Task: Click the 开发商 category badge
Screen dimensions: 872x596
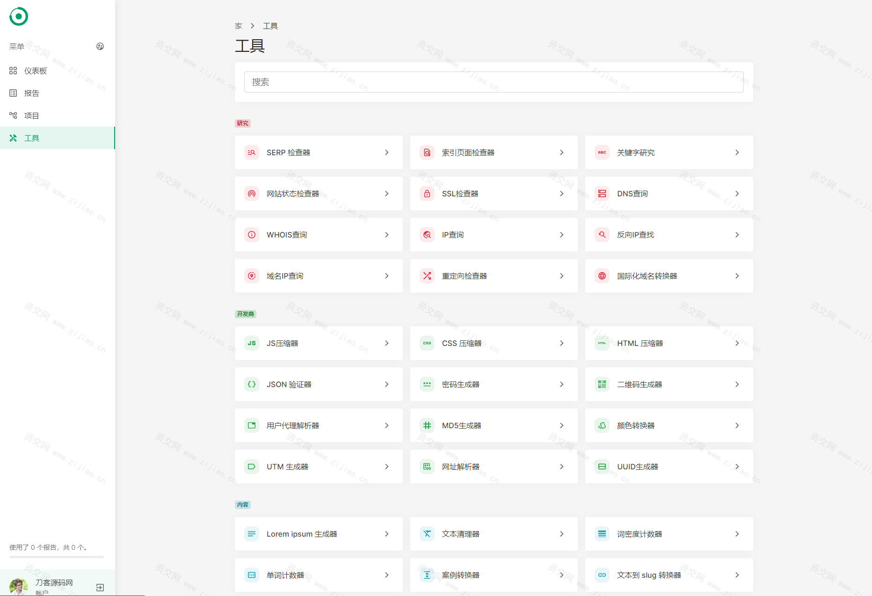Action: pyautogui.click(x=246, y=314)
